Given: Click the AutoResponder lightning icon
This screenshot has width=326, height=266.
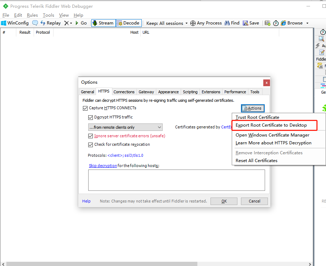Looking at the screenshot, I should 318,46.
